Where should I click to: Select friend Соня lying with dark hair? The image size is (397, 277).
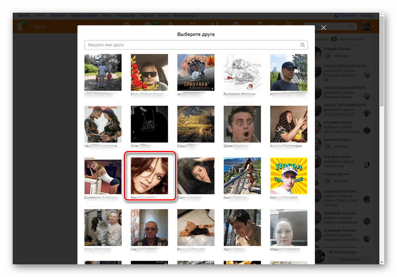tap(196, 176)
